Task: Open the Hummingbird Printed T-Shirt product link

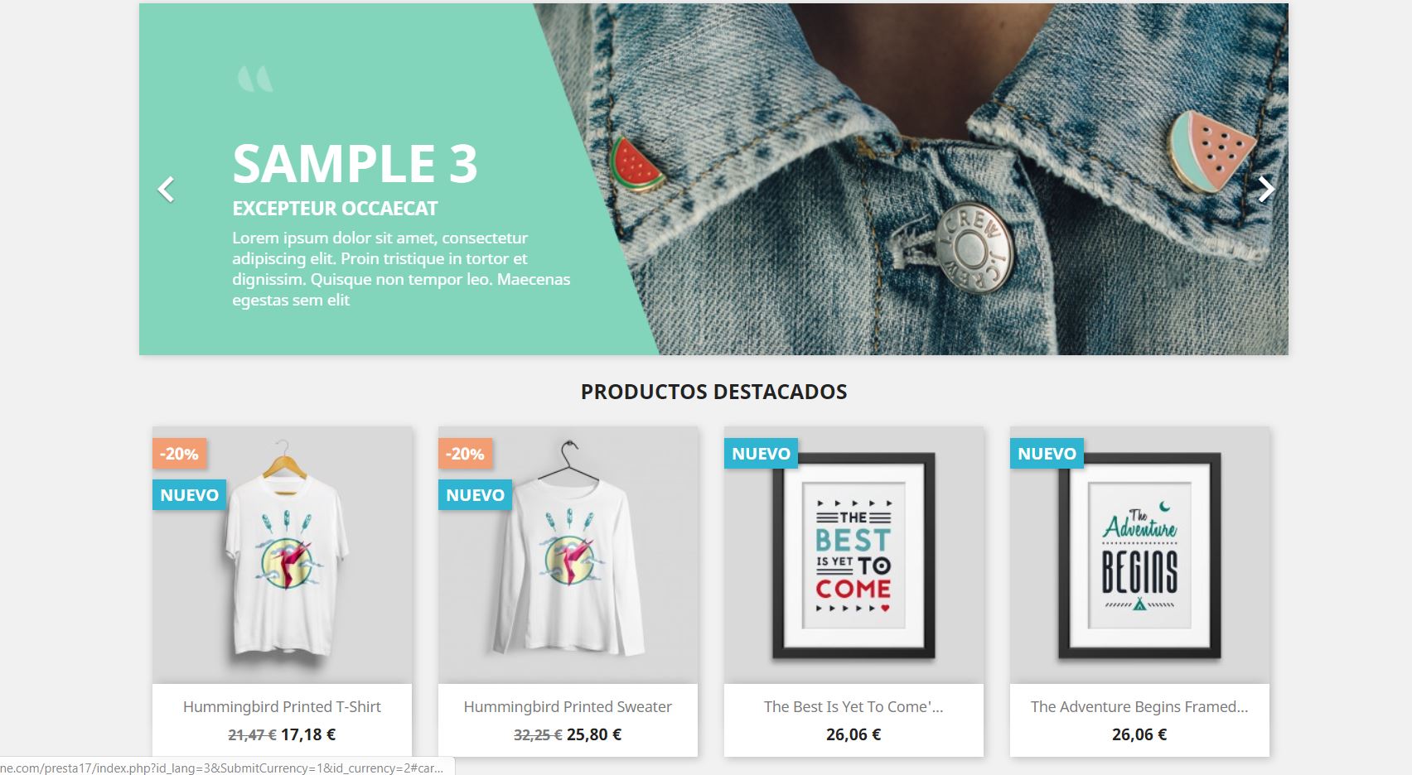Action: pyautogui.click(x=282, y=707)
